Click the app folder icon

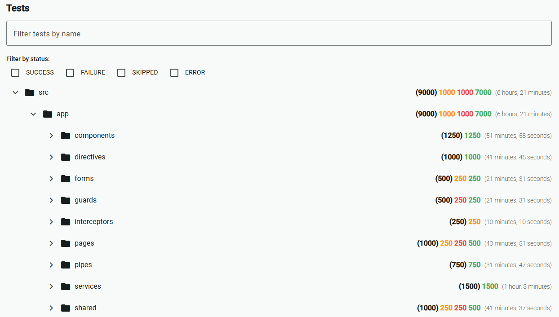pyautogui.click(x=48, y=114)
